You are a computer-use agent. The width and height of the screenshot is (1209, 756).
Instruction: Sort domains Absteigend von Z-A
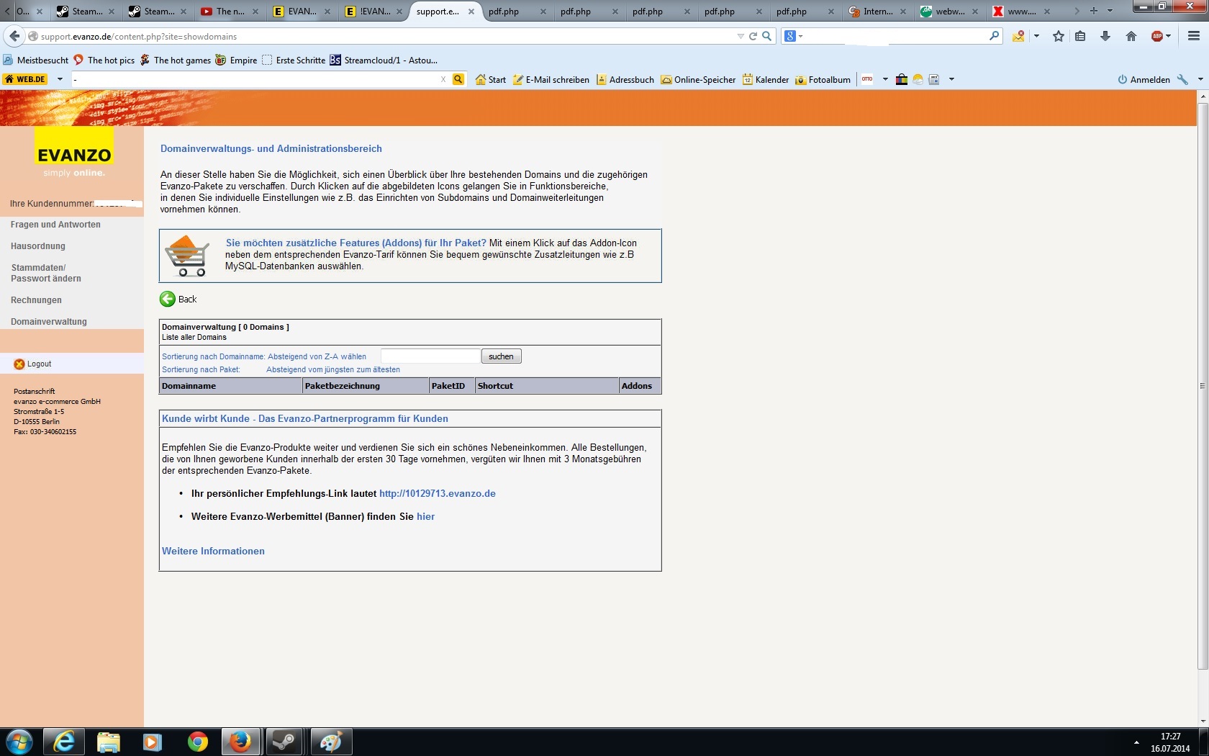point(317,356)
